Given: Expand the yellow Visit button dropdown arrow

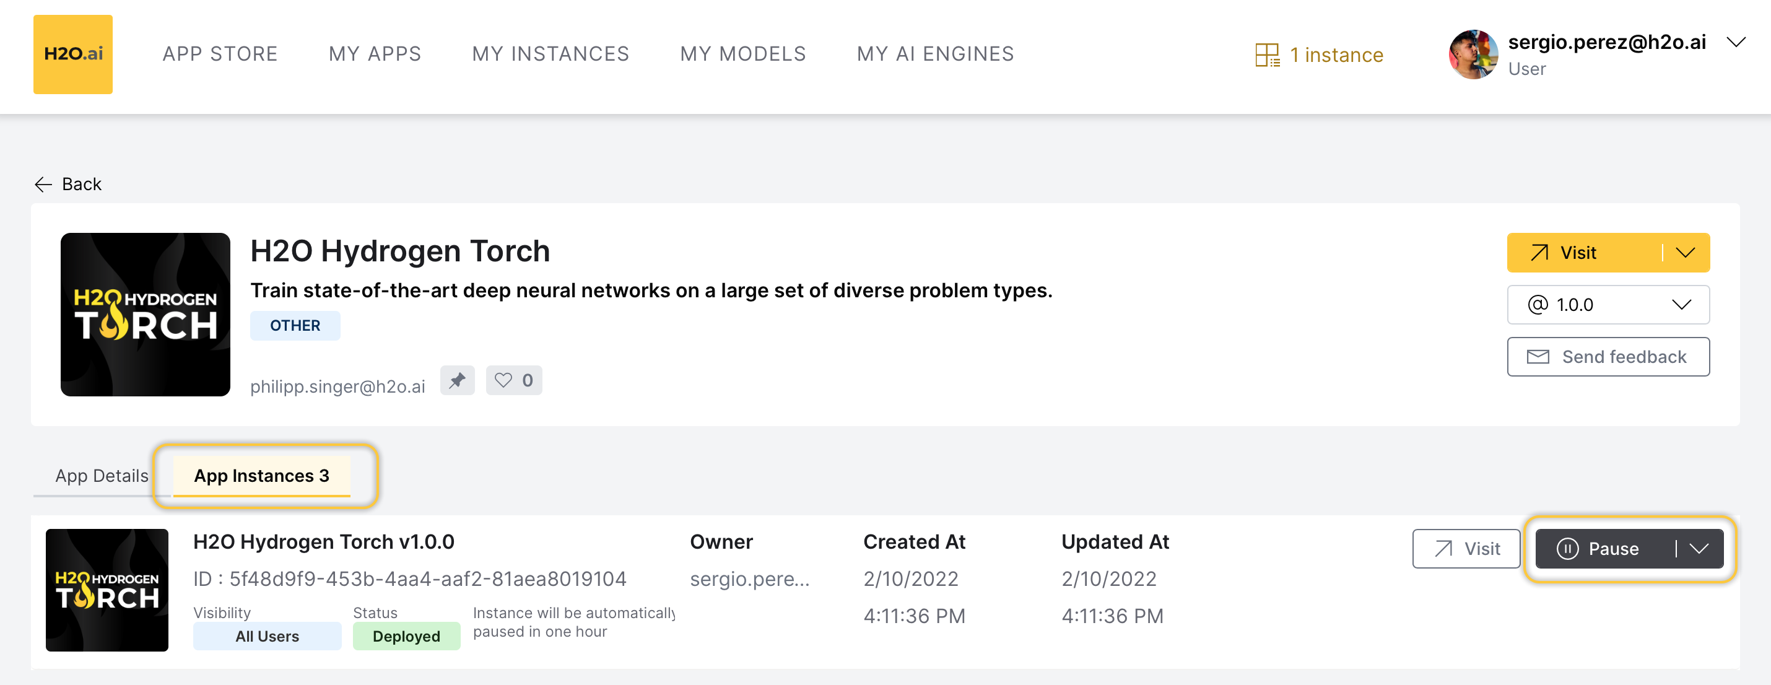Looking at the screenshot, I should [x=1685, y=253].
